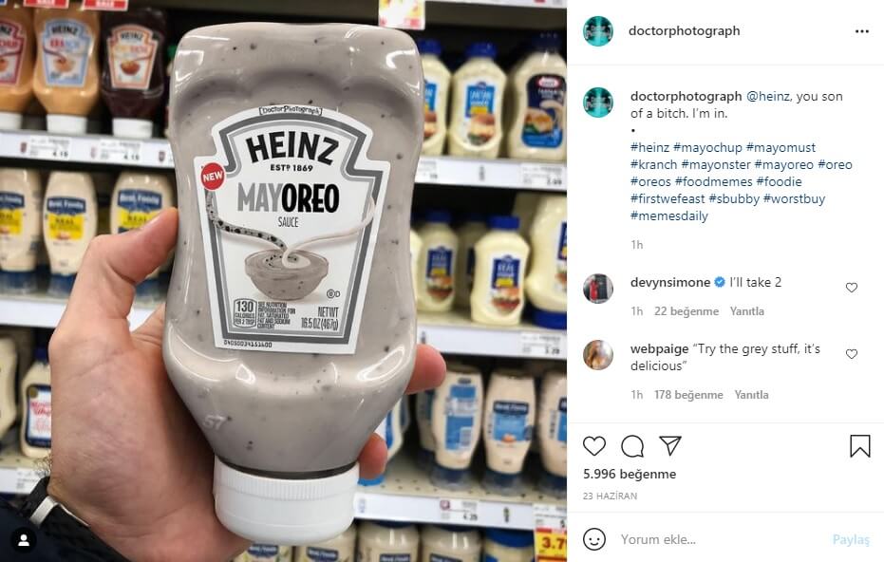Save post with bookmark icon

859,446
